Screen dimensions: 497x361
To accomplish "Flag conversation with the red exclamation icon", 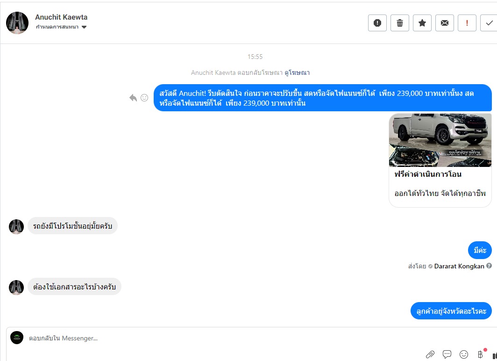I will 467,23.
